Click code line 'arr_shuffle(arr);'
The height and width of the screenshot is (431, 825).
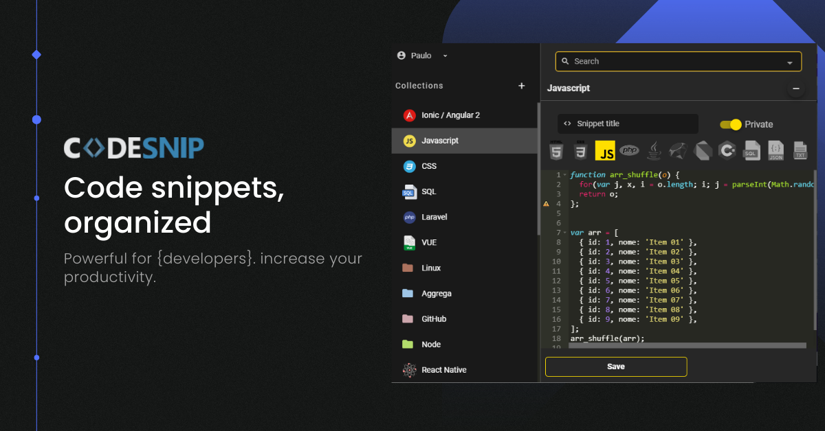click(608, 338)
